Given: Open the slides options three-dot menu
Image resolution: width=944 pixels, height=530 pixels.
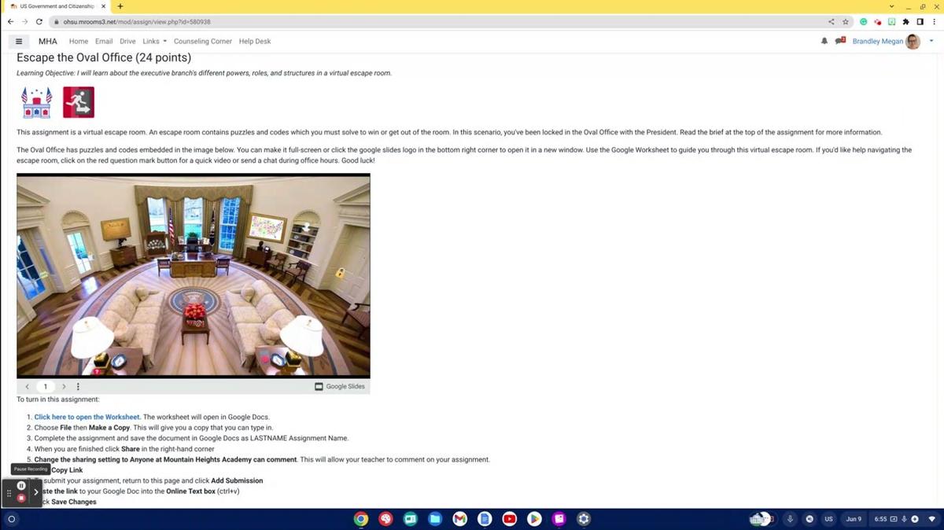Looking at the screenshot, I should pyautogui.click(x=78, y=387).
